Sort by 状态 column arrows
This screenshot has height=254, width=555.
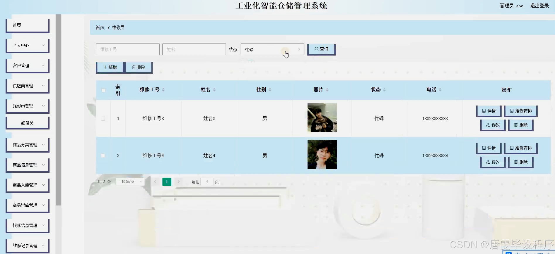click(x=384, y=90)
